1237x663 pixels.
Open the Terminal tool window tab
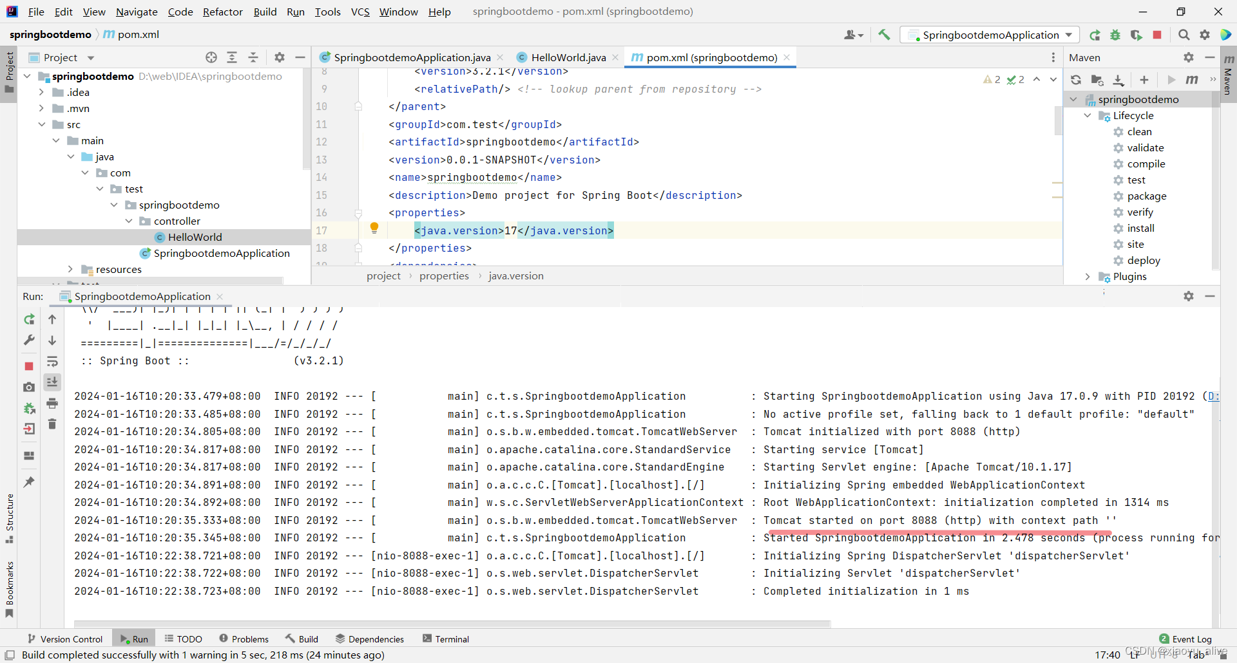click(446, 639)
